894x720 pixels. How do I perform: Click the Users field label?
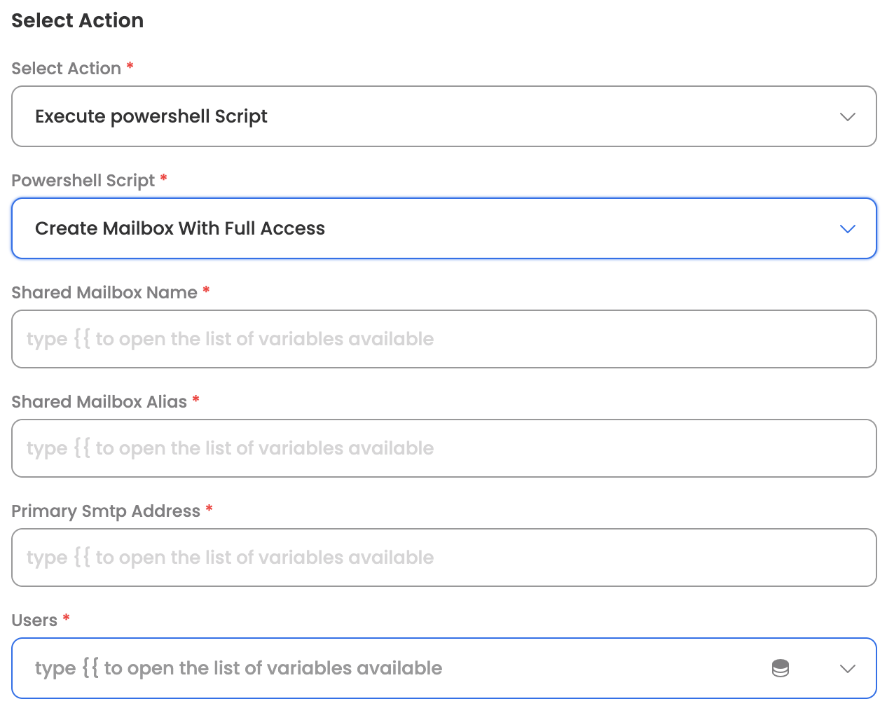34,621
